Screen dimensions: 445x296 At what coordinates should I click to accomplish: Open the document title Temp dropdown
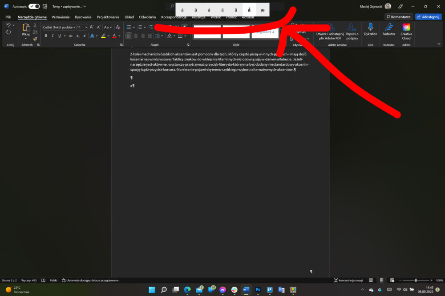pos(69,6)
